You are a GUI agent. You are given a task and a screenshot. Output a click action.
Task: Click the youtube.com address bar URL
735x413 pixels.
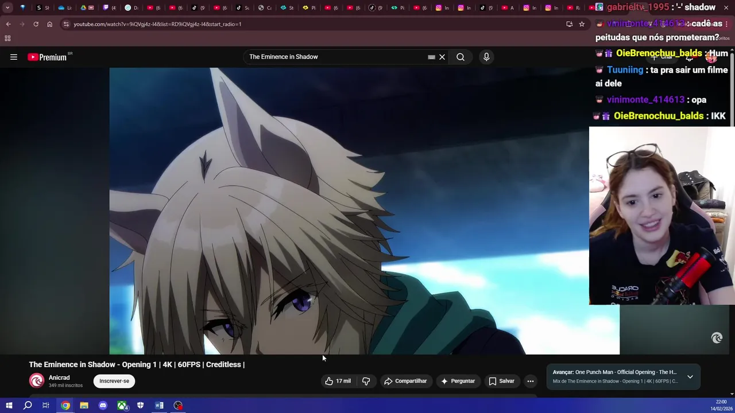[157, 24]
